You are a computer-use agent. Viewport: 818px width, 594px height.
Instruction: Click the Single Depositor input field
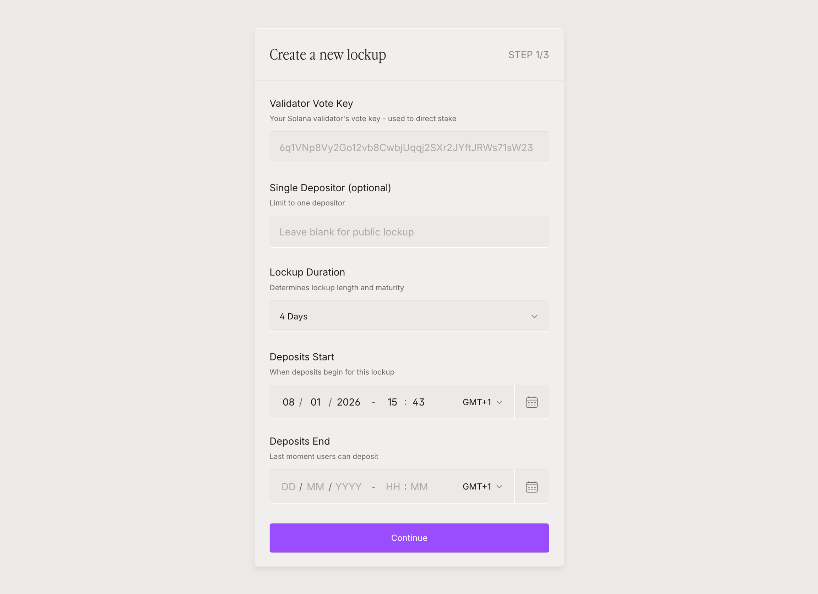(409, 232)
